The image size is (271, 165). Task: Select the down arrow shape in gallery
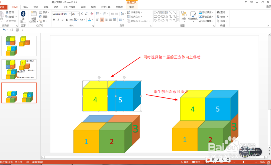click(x=159, y=20)
